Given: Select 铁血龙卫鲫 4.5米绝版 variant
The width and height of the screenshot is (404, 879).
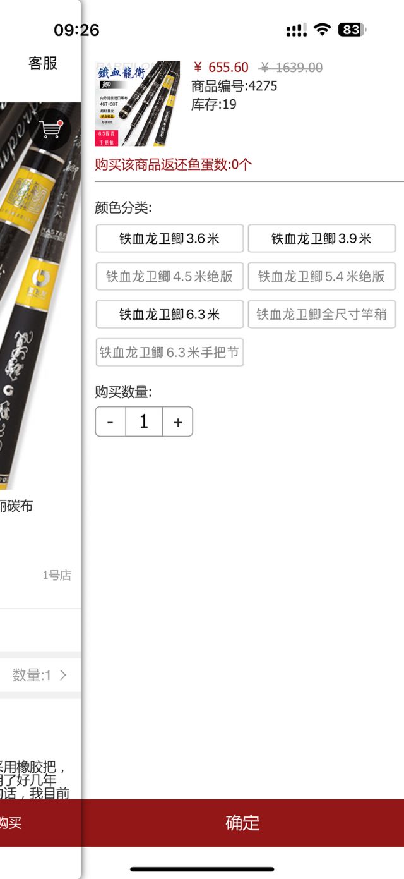Looking at the screenshot, I should 169,276.
